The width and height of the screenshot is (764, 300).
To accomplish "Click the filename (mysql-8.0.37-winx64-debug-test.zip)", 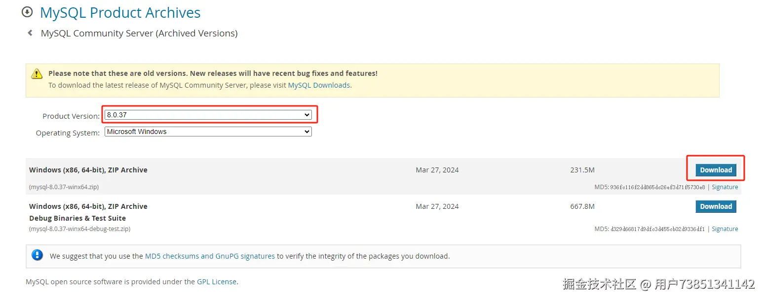I will pos(80,229).
